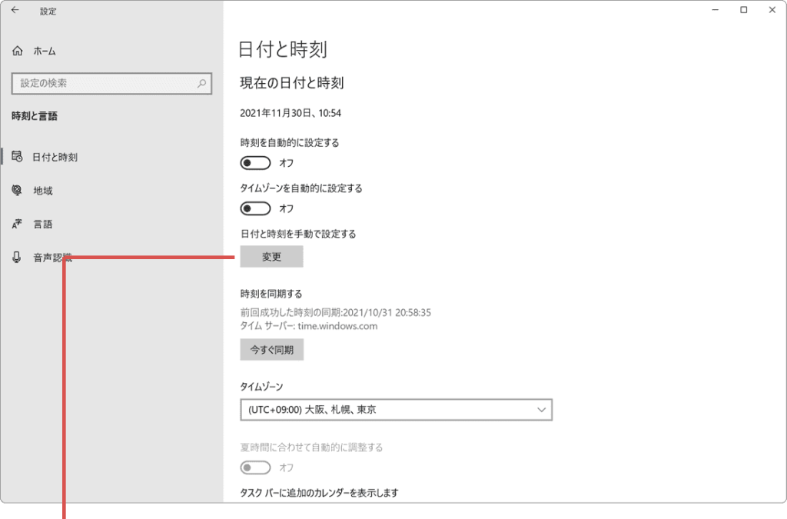Click the magnifier icon in search box
Image resolution: width=787 pixels, height=519 pixels.
click(x=201, y=83)
